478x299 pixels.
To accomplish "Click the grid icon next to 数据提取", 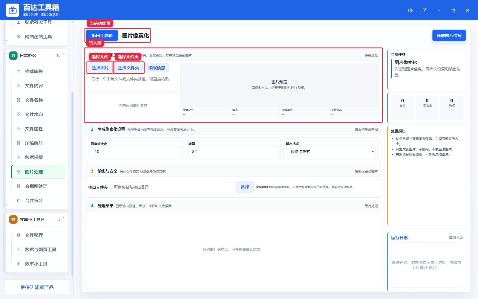I will tap(19, 157).
